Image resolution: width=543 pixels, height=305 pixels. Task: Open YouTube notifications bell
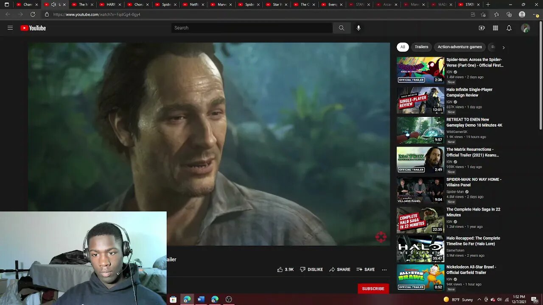(x=509, y=28)
